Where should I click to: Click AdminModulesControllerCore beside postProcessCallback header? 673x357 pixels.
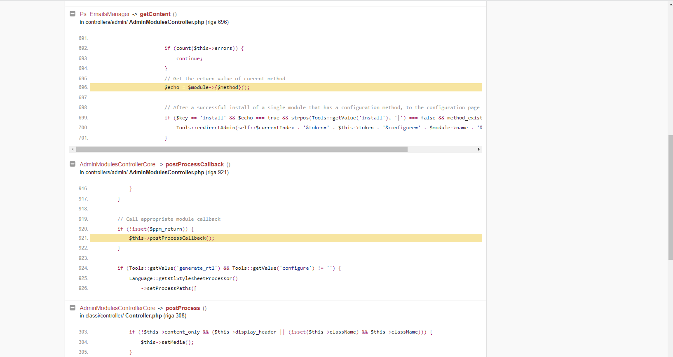tap(117, 164)
